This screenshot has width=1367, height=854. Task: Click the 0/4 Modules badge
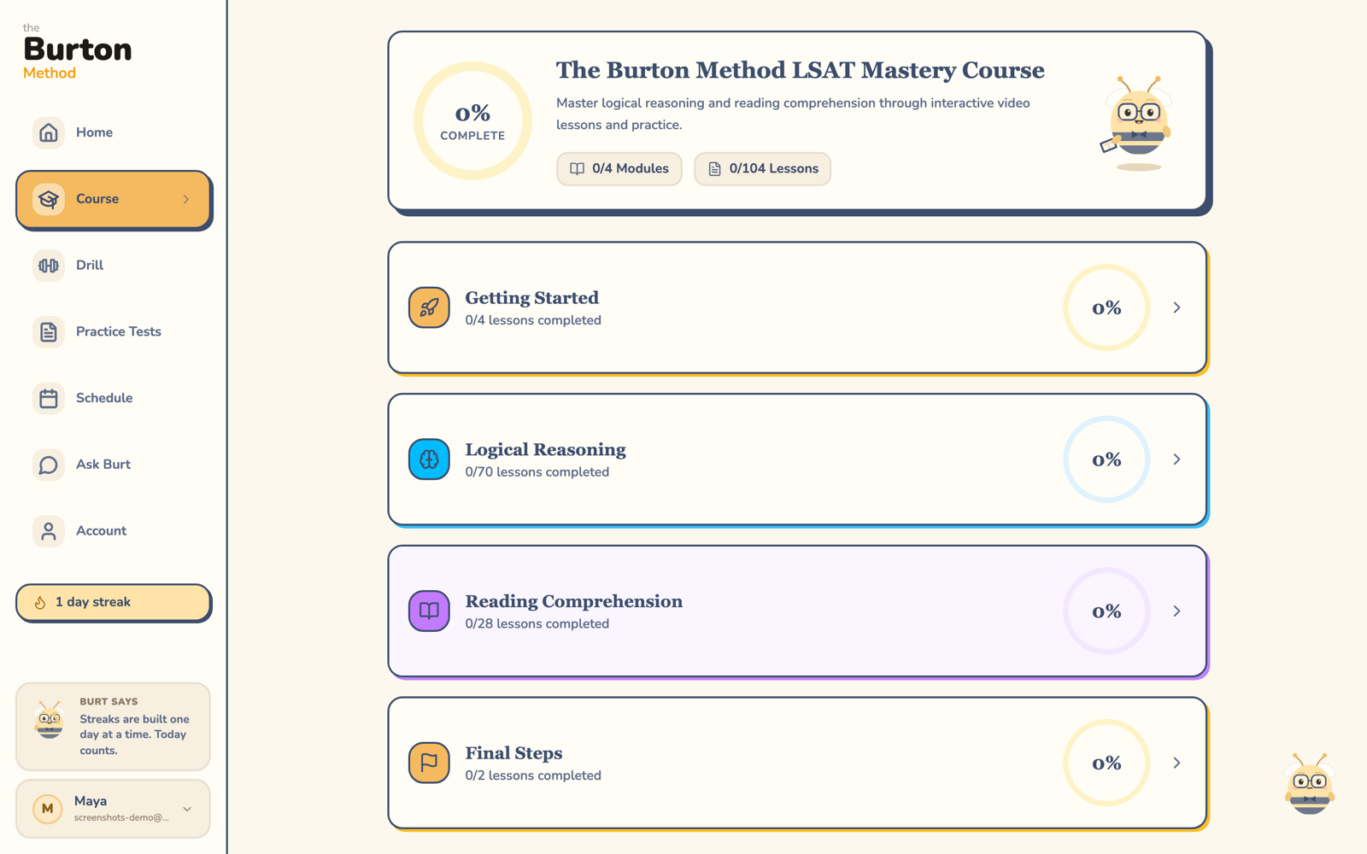coord(619,169)
